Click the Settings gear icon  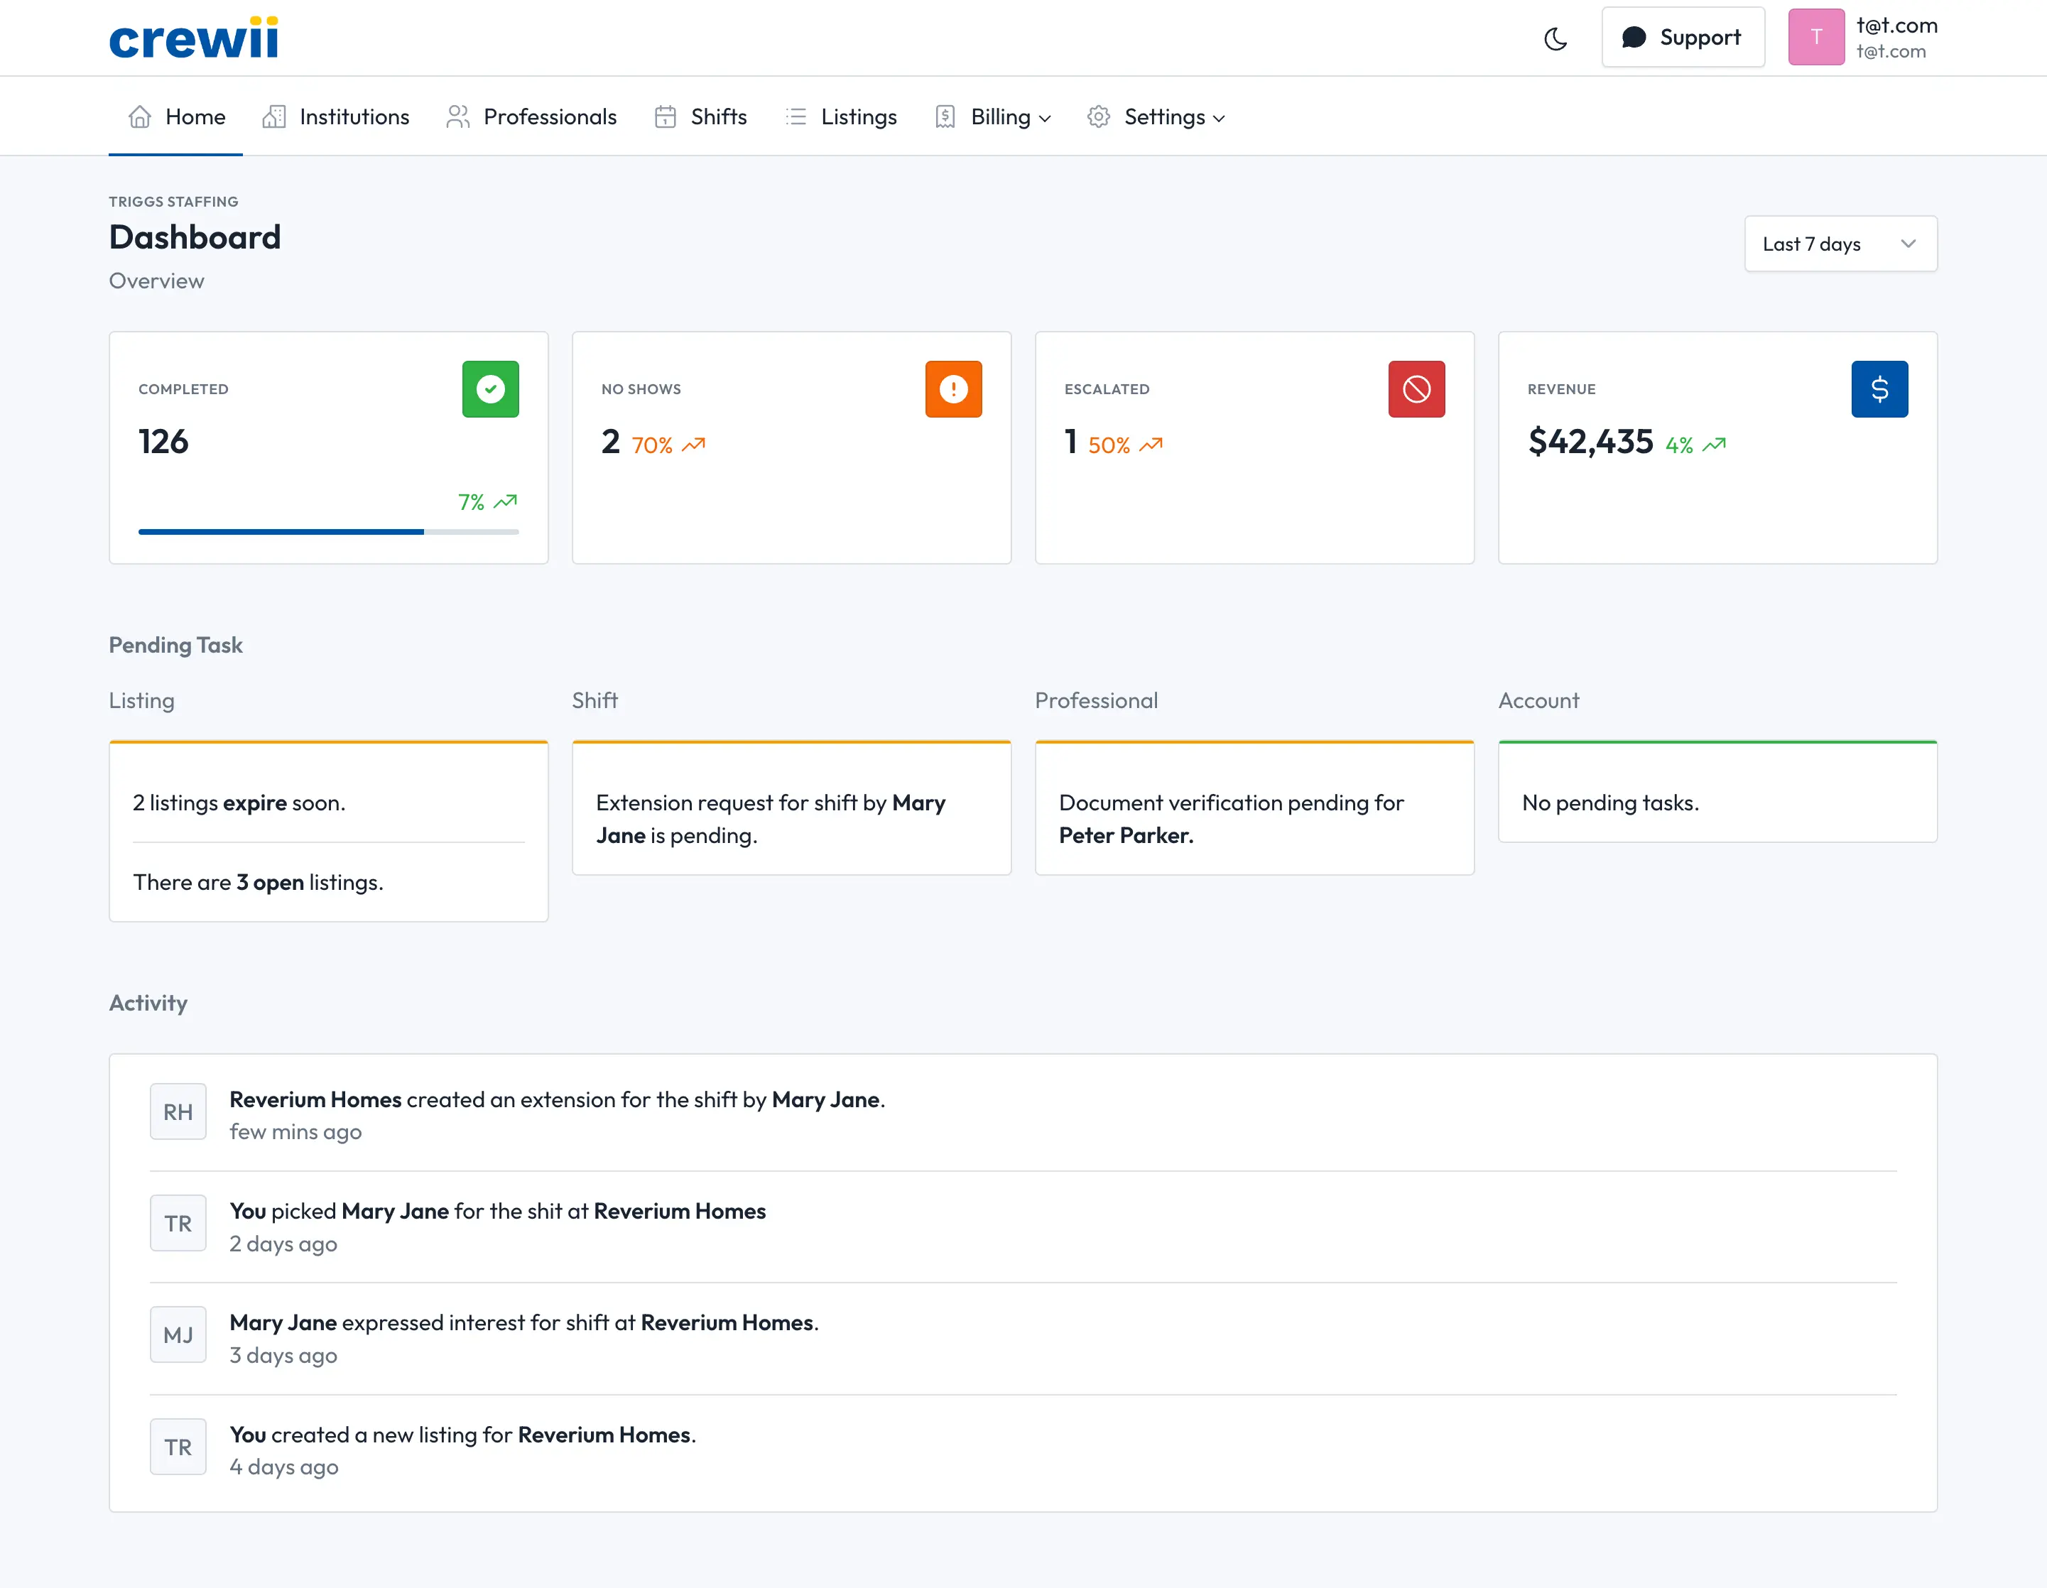click(x=1099, y=117)
